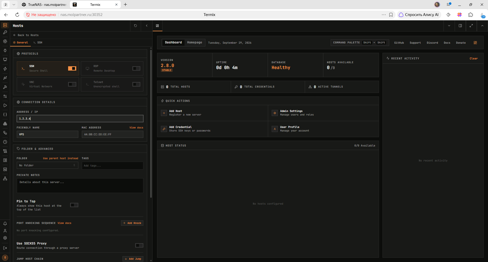
Task: Click the Add Knock button
Action: (x=132, y=223)
